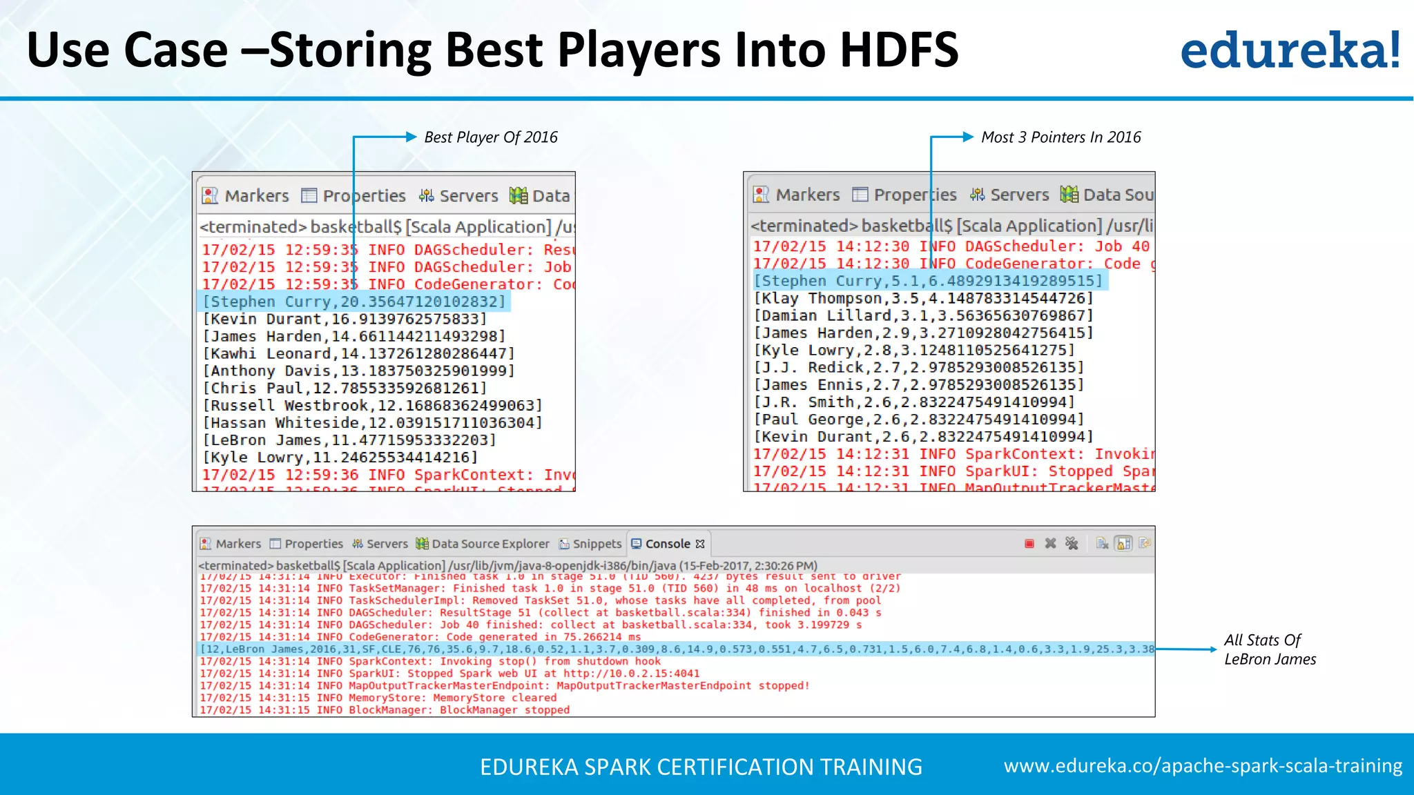Click Data Source icon in top-right panel
This screenshot has height=795, width=1414.
click(x=1069, y=195)
